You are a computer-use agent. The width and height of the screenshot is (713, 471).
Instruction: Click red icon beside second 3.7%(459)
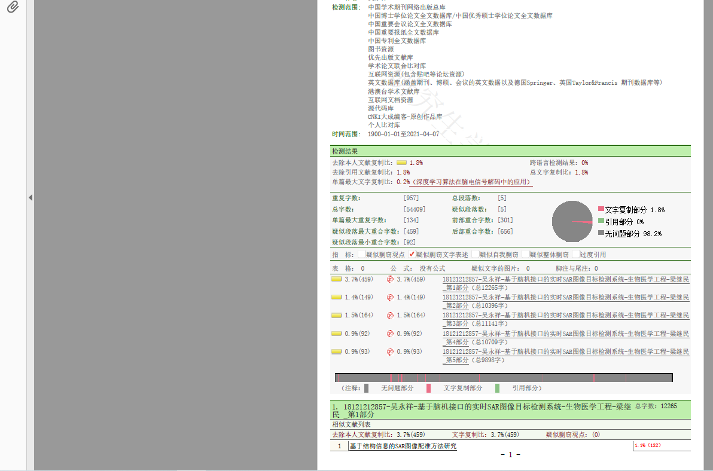click(390, 279)
